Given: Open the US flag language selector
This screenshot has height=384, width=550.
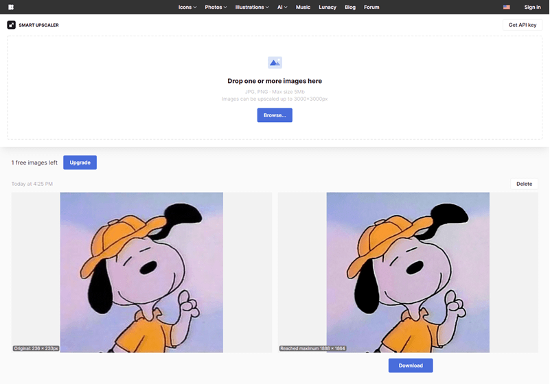Looking at the screenshot, I should pos(507,7).
